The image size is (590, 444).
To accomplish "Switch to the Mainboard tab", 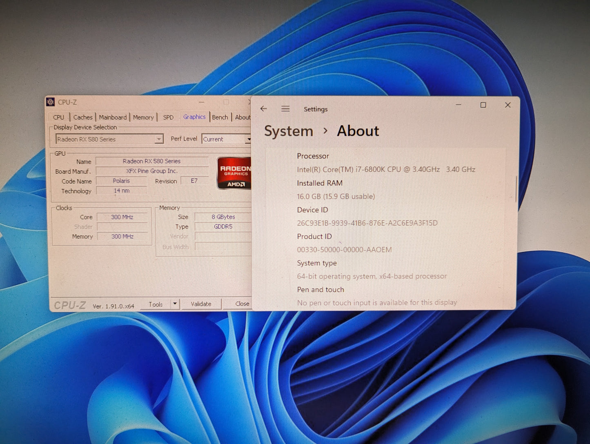I will pos(113,117).
